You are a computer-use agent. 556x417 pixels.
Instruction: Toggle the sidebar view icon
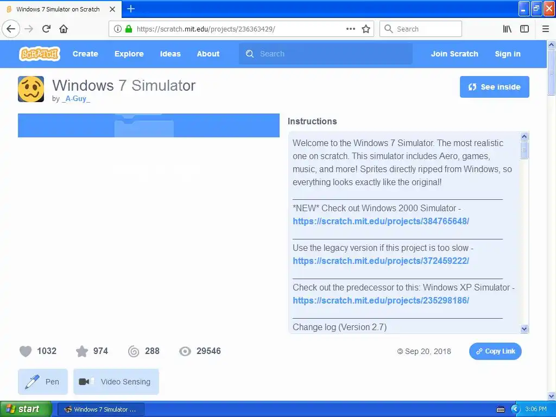tap(525, 29)
